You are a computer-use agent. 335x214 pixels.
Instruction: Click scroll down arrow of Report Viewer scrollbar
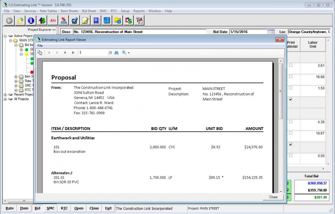[x=281, y=191]
